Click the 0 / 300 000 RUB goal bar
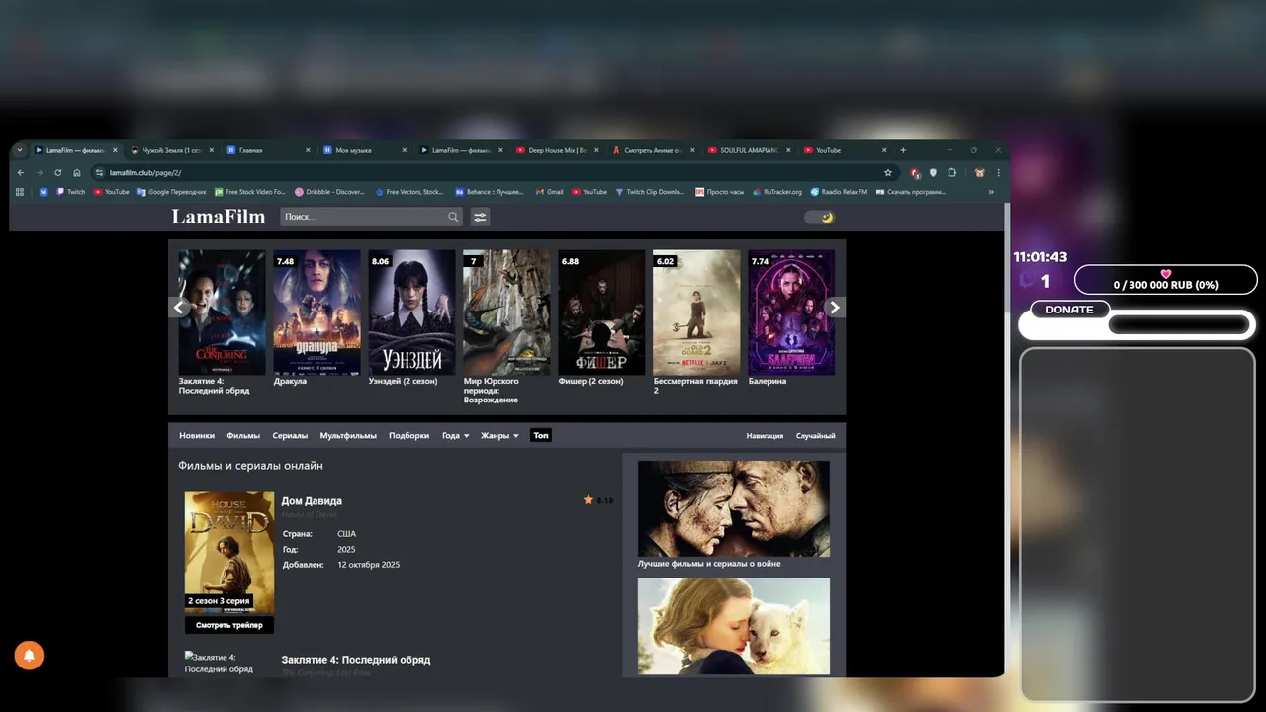Screen dimensions: 1266x712 [x=1165, y=280]
